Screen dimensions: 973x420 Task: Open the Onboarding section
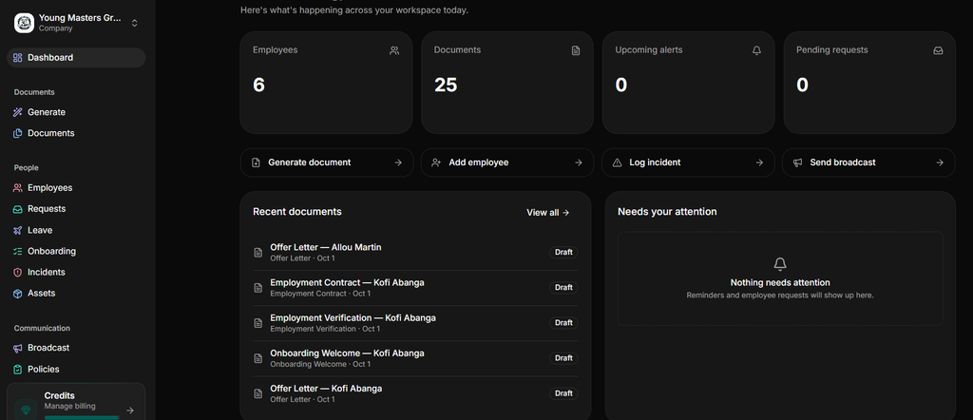pyautogui.click(x=76, y=251)
